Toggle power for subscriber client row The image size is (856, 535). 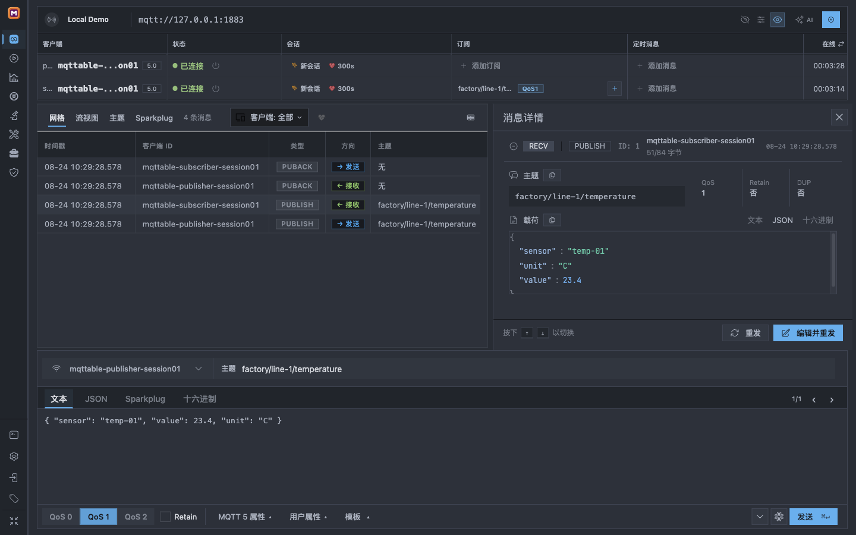[216, 89]
